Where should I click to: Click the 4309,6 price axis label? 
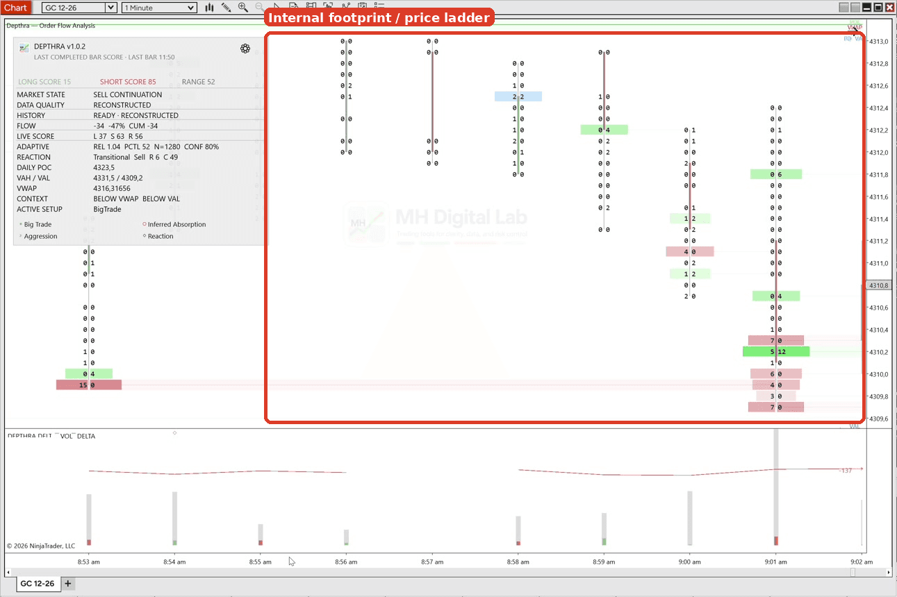[x=878, y=419]
